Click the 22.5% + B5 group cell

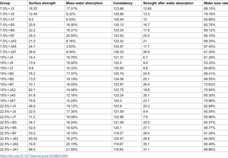click(8, 128)
